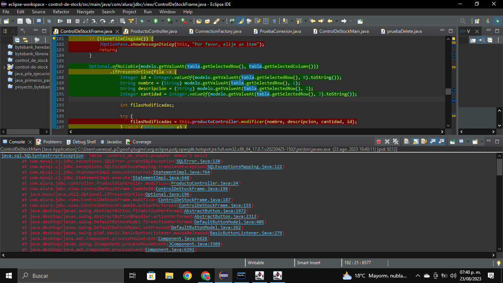This screenshot has width=503, height=283.
Task: Click the Suspend debug toolbar icon
Action: 69,21
